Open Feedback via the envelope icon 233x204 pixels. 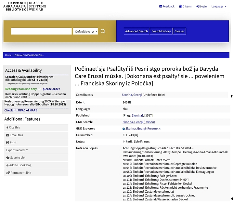161,6
